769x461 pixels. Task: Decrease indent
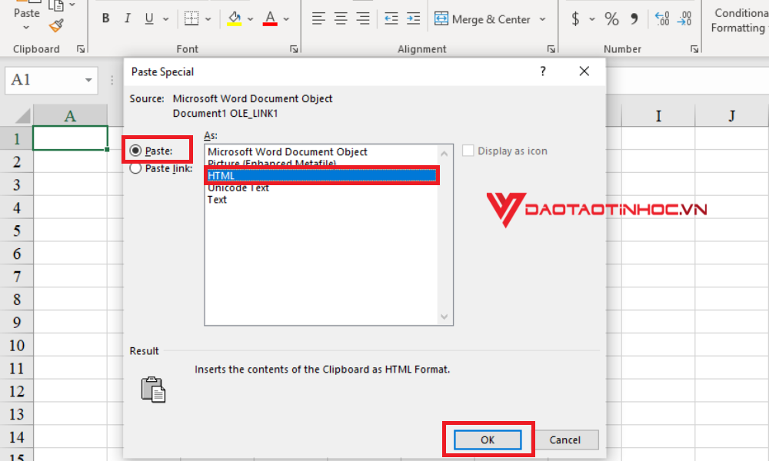391,18
